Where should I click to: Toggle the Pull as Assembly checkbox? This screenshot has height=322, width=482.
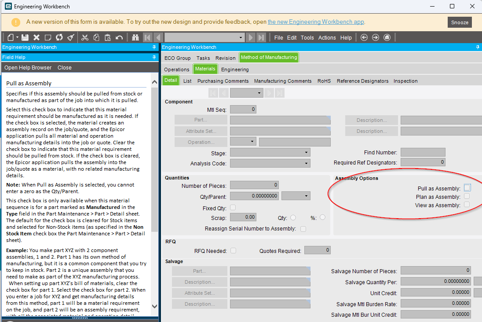click(467, 188)
